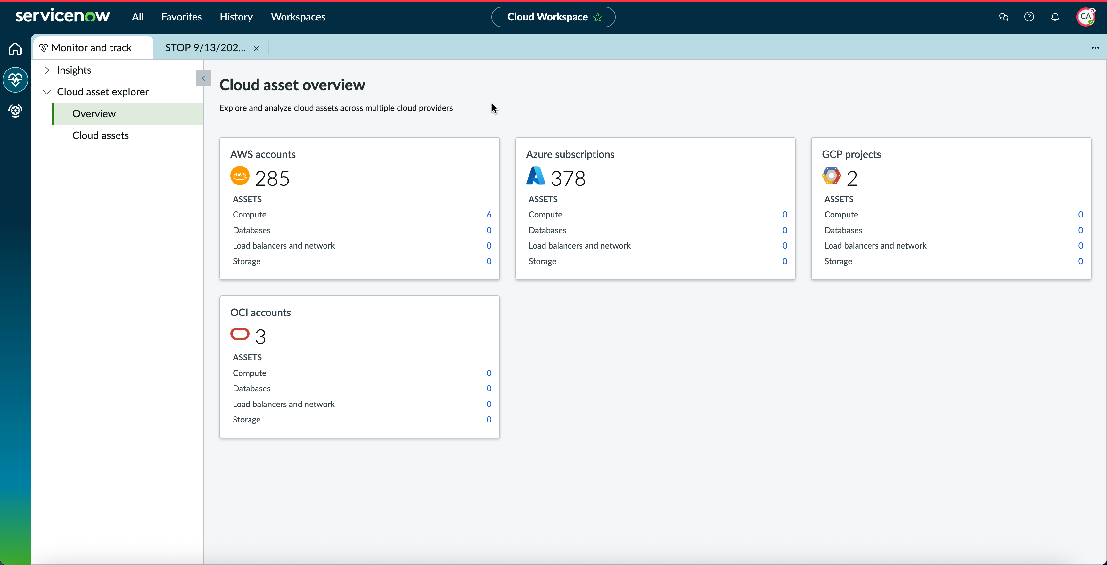Open GCP Compute count link

point(1080,215)
